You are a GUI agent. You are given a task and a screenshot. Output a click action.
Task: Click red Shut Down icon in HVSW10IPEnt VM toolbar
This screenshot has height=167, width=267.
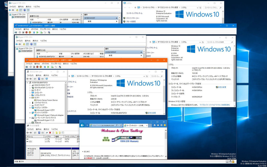point(26,32)
